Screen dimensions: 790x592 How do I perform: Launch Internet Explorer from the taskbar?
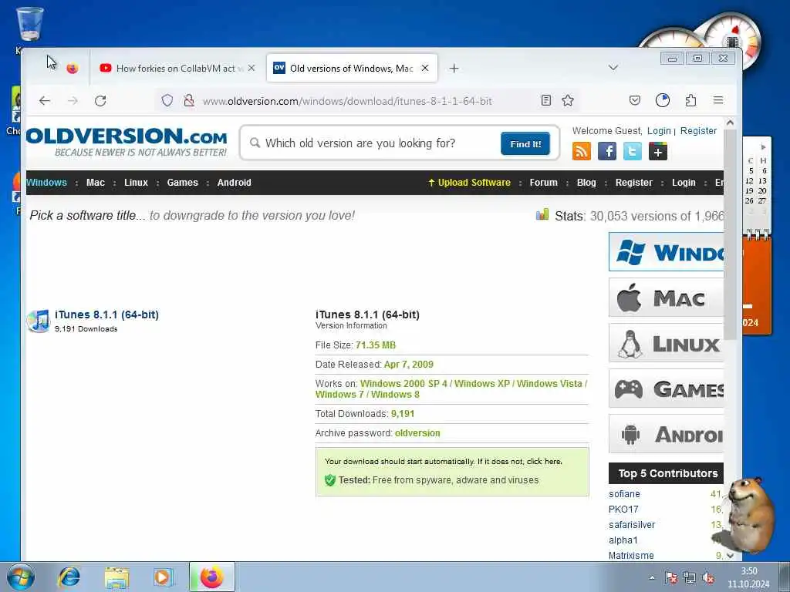tap(69, 577)
